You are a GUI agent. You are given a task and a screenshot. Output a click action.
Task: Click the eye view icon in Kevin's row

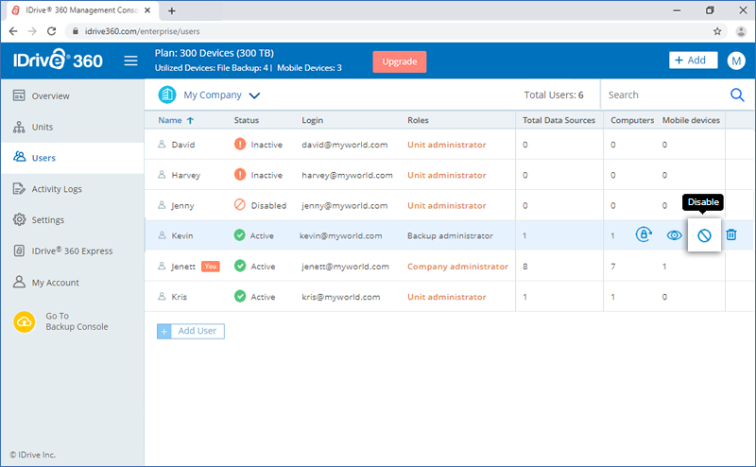click(x=674, y=235)
